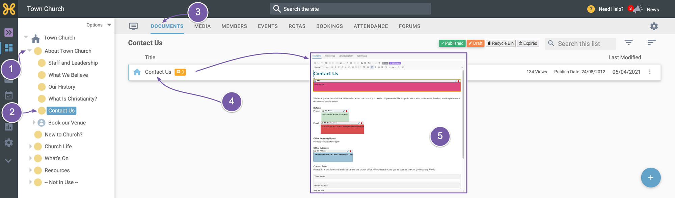
Task: Click the comments panel icon beside Documents
Action: 134,26
